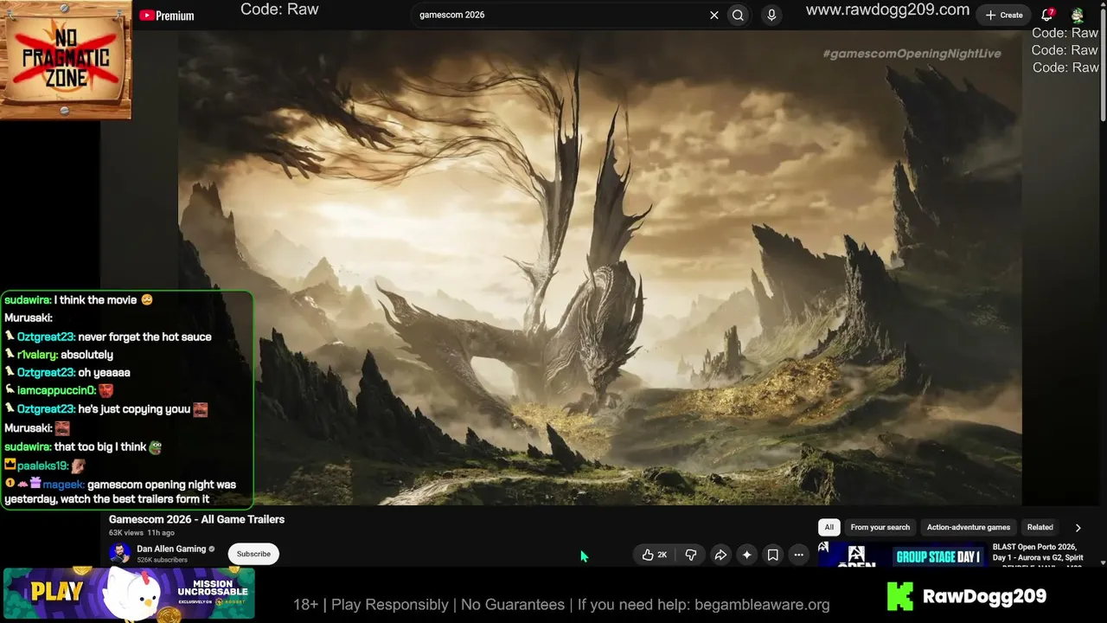Click the #gamescomOpeningNightLive hashtag in video
The width and height of the screenshot is (1107, 623).
pos(912,54)
